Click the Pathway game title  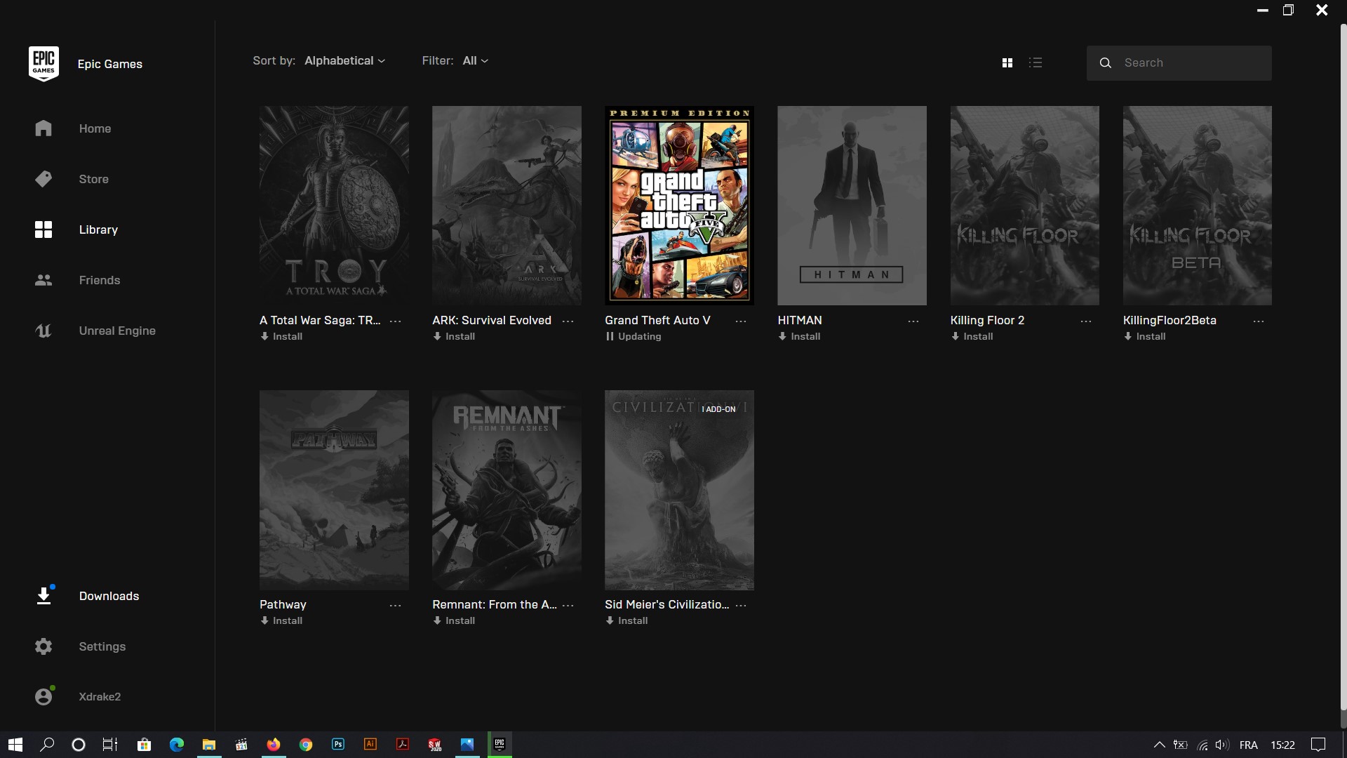point(283,604)
